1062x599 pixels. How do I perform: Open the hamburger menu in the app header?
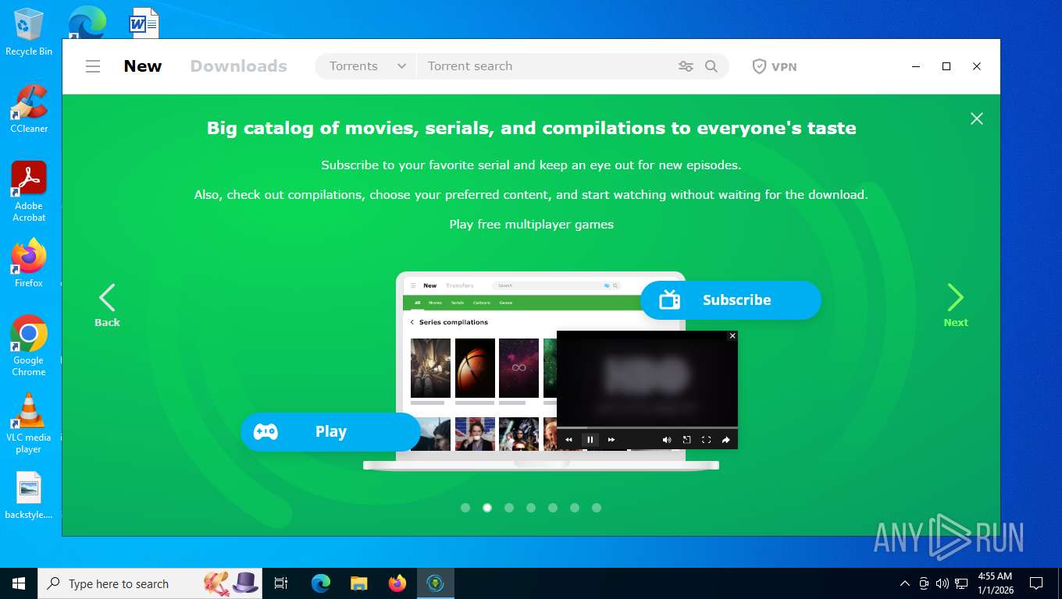coord(93,66)
